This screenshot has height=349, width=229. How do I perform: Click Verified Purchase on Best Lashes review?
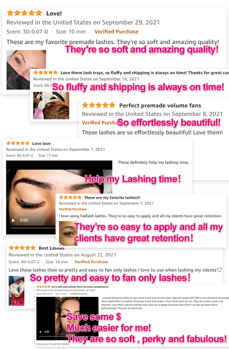[91, 262]
